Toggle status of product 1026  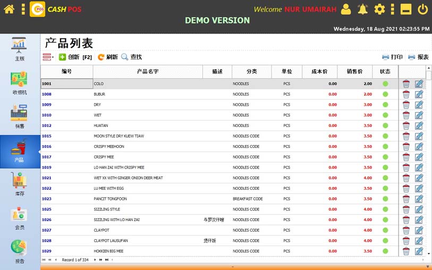coord(385,220)
